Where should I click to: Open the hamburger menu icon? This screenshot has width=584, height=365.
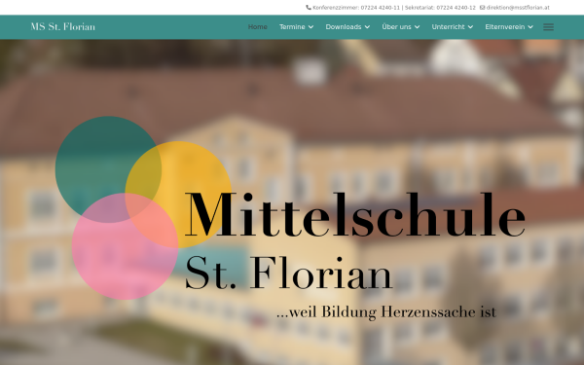(548, 27)
